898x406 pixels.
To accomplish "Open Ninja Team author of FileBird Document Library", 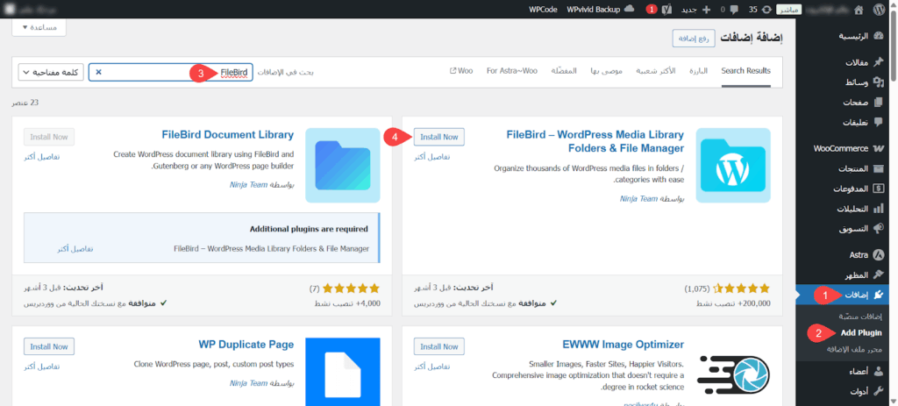I will tap(248, 186).
